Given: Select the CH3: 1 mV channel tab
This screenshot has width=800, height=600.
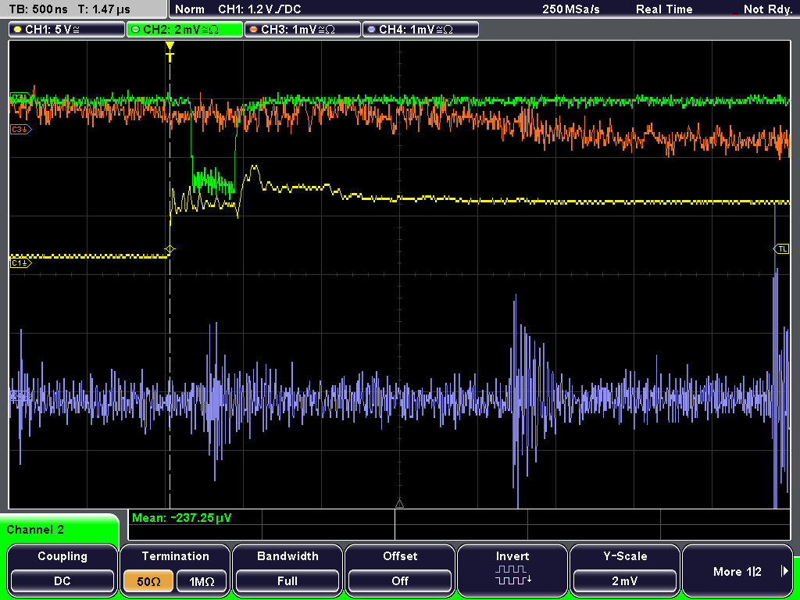Looking at the screenshot, I should coord(302,29).
